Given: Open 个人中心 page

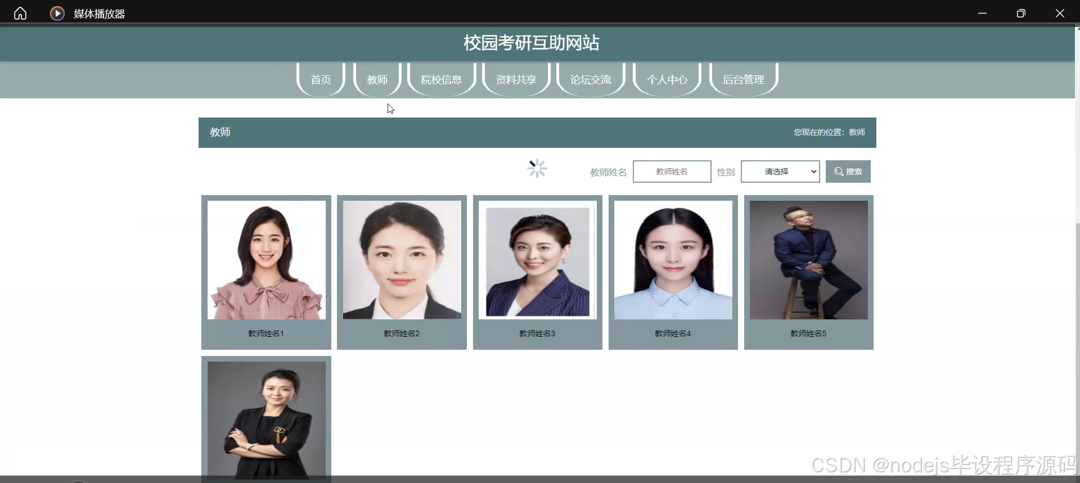Looking at the screenshot, I should [667, 79].
